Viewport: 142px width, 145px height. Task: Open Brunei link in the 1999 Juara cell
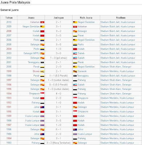[x=36, y=71]
